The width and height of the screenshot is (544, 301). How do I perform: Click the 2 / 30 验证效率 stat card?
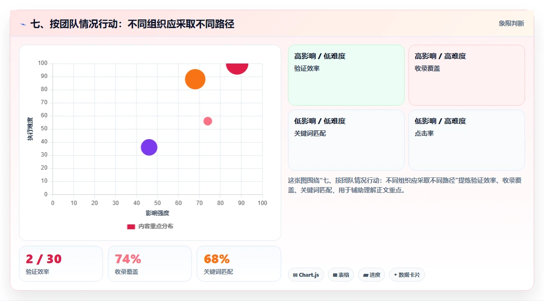pyautogui.click(x=61, y=264)
